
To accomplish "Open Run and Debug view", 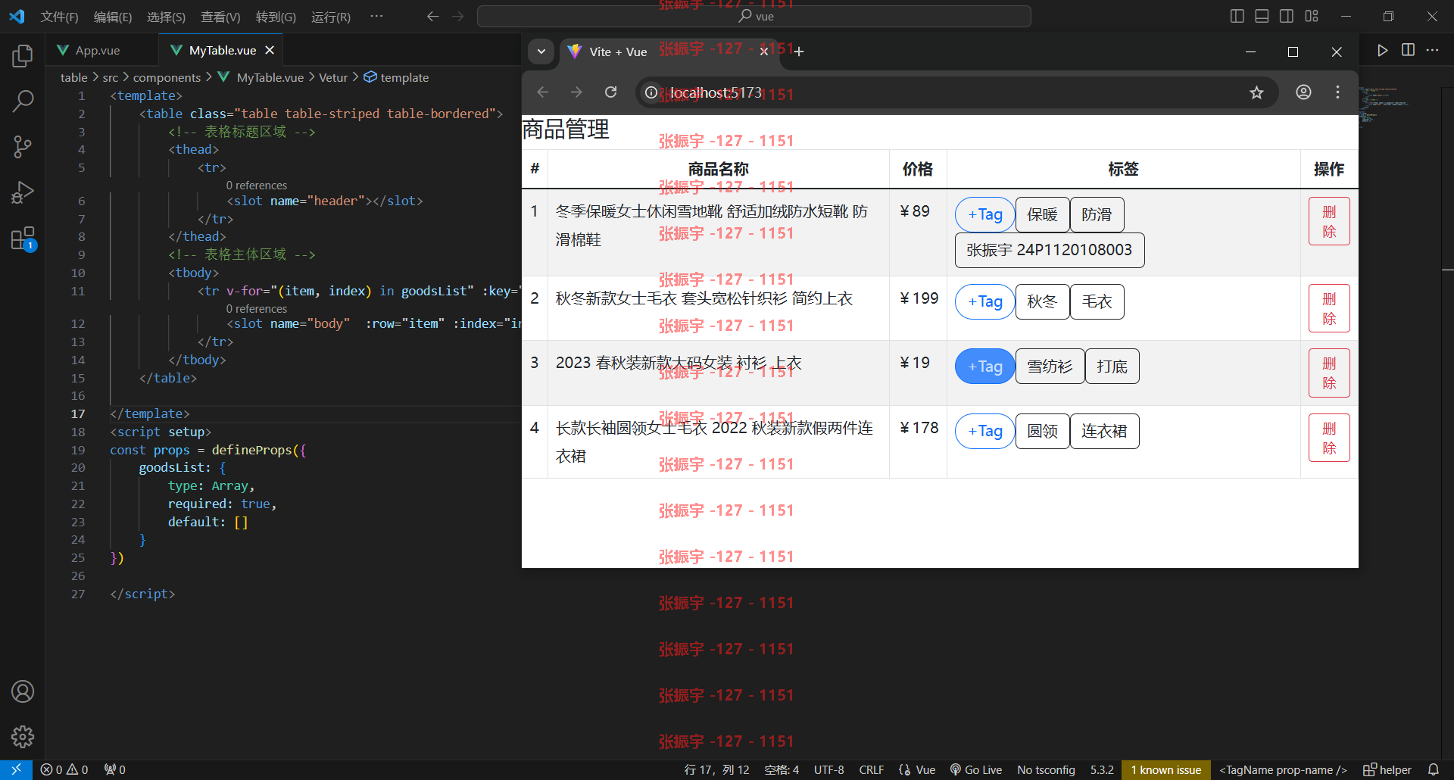I will 23,192.
